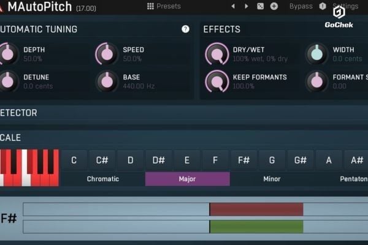Toggle the Bypass button
The height and width of the screenshot is (245, 368).
click(301, 6)
